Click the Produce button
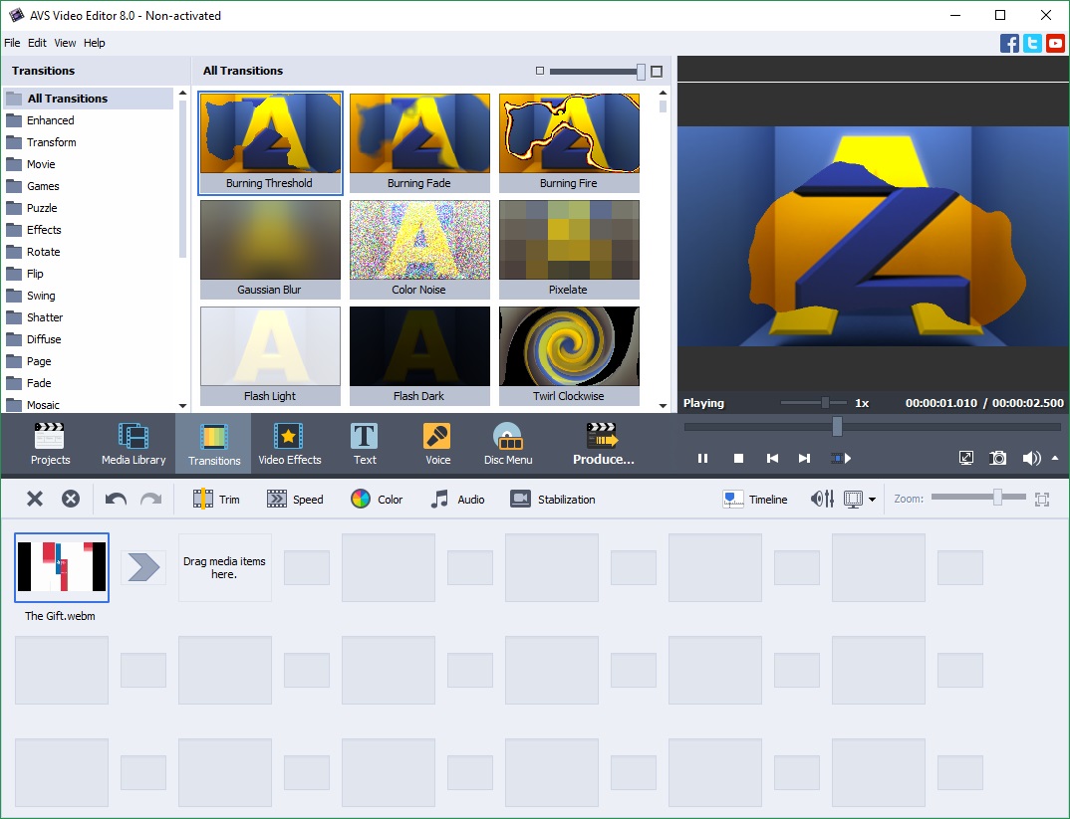The width and height of the screenshot is (1070, 819). 603,444
